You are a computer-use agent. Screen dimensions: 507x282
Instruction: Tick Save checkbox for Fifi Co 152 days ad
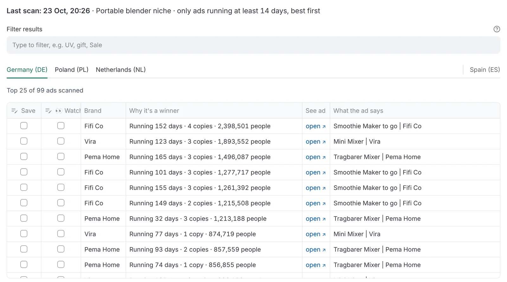(24, 126)
